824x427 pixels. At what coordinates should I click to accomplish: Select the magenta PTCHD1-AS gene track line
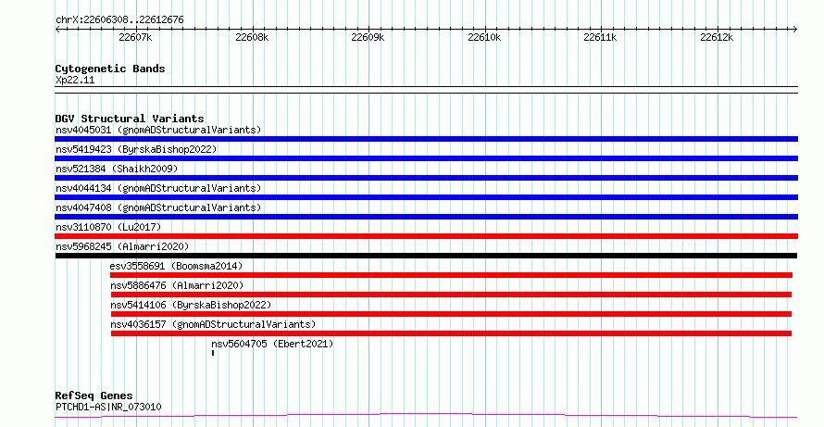tap(426, 416)
